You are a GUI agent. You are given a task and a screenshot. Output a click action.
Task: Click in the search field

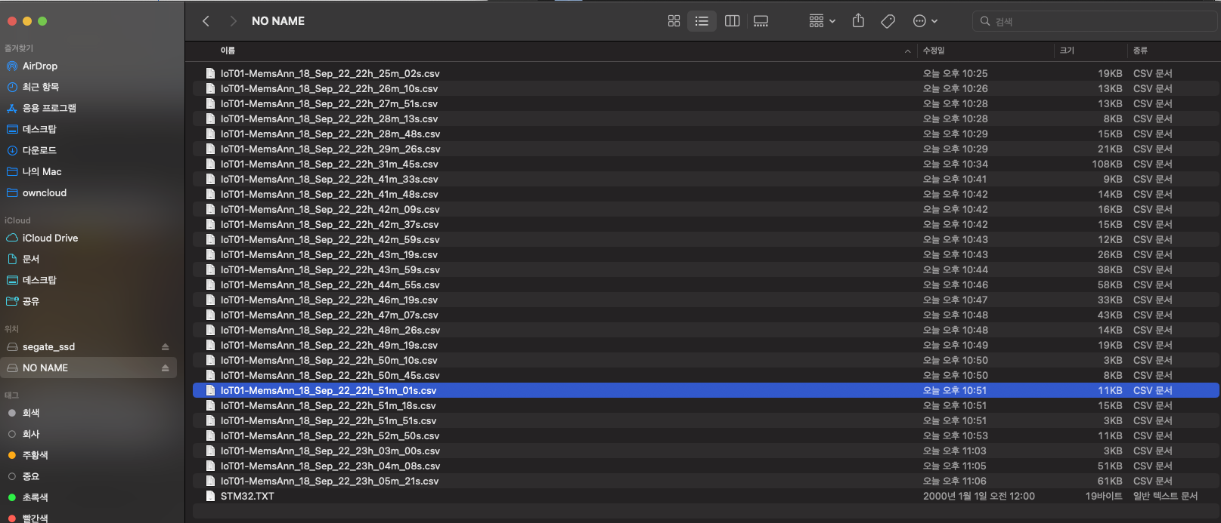(x=1096, y=21)
